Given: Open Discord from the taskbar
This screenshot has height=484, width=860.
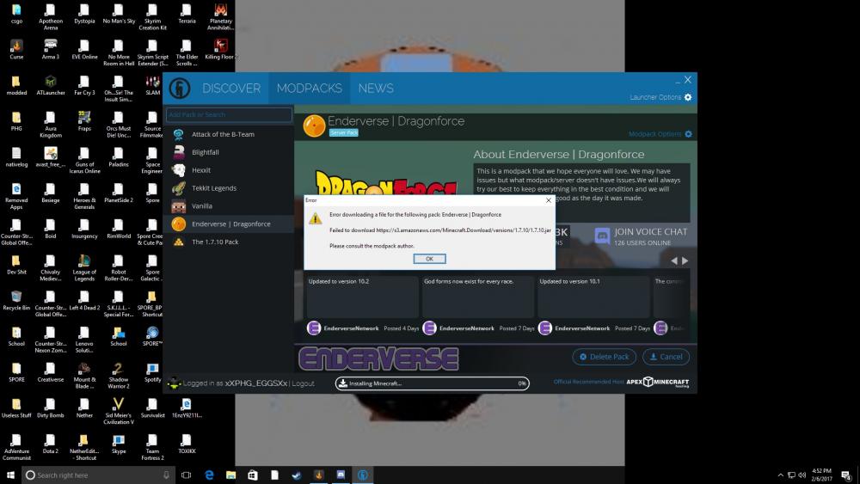Looking at the screenshot, I should (x=341, y=475).
